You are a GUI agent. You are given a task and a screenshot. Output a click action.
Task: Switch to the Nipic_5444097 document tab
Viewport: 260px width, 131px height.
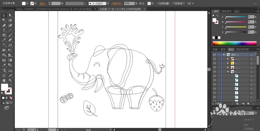coord(54,9)
